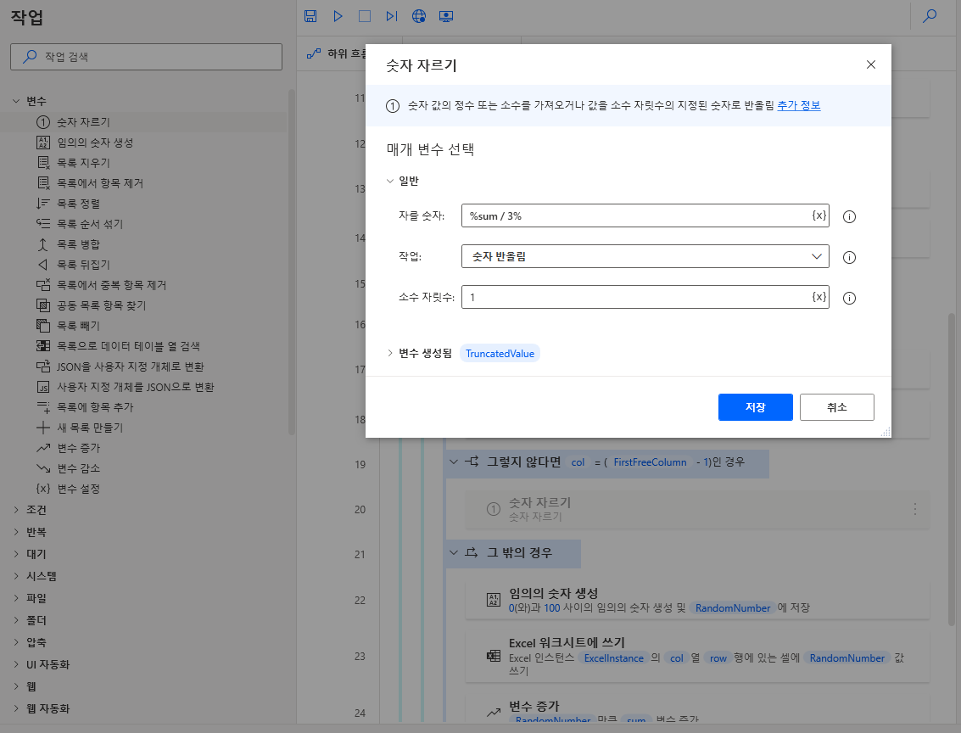Viewport: 961px width, 733px height.
Task: Click the search magnifier icon at top right
Action: pos(930,16)
